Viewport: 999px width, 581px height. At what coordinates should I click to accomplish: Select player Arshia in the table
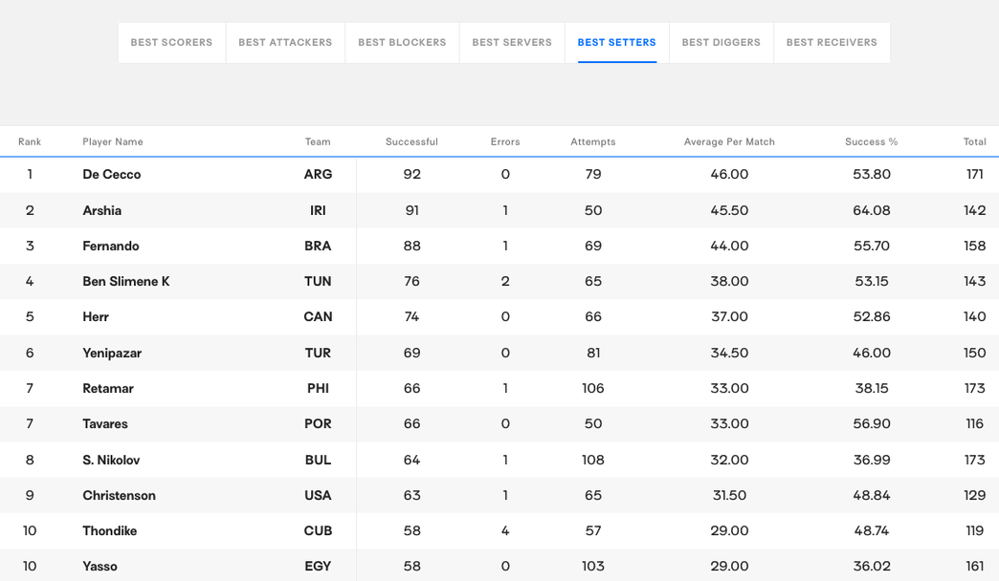click(102, 210)
